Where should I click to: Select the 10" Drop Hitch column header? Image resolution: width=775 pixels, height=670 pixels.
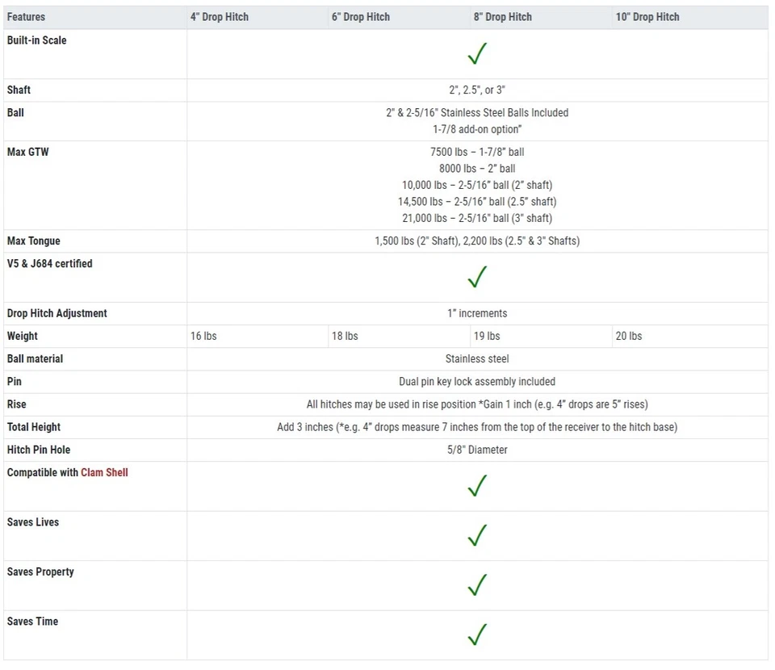[647, 17]
